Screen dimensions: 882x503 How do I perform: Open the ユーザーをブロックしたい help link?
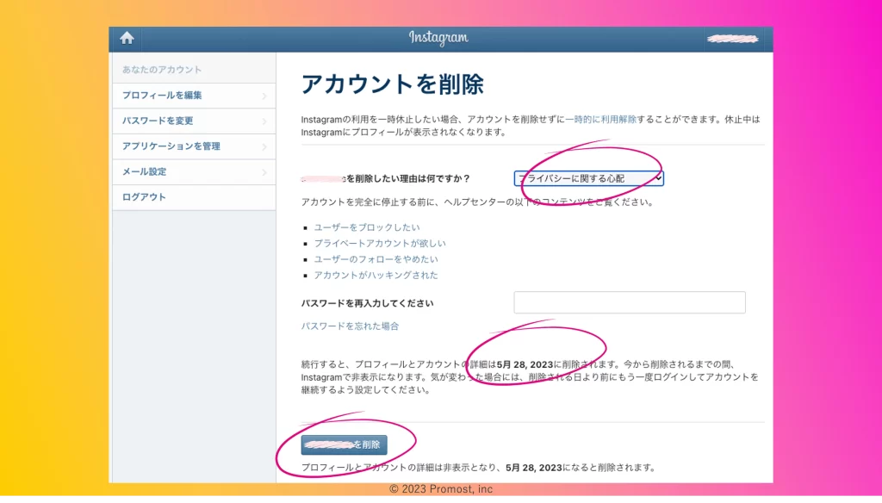[x=367, y=227]
